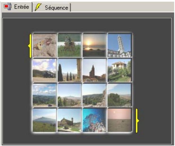Screen dimensions: 175x146
Task: Select the start marker beside the first thumbnail
Action: pos(30,46)
